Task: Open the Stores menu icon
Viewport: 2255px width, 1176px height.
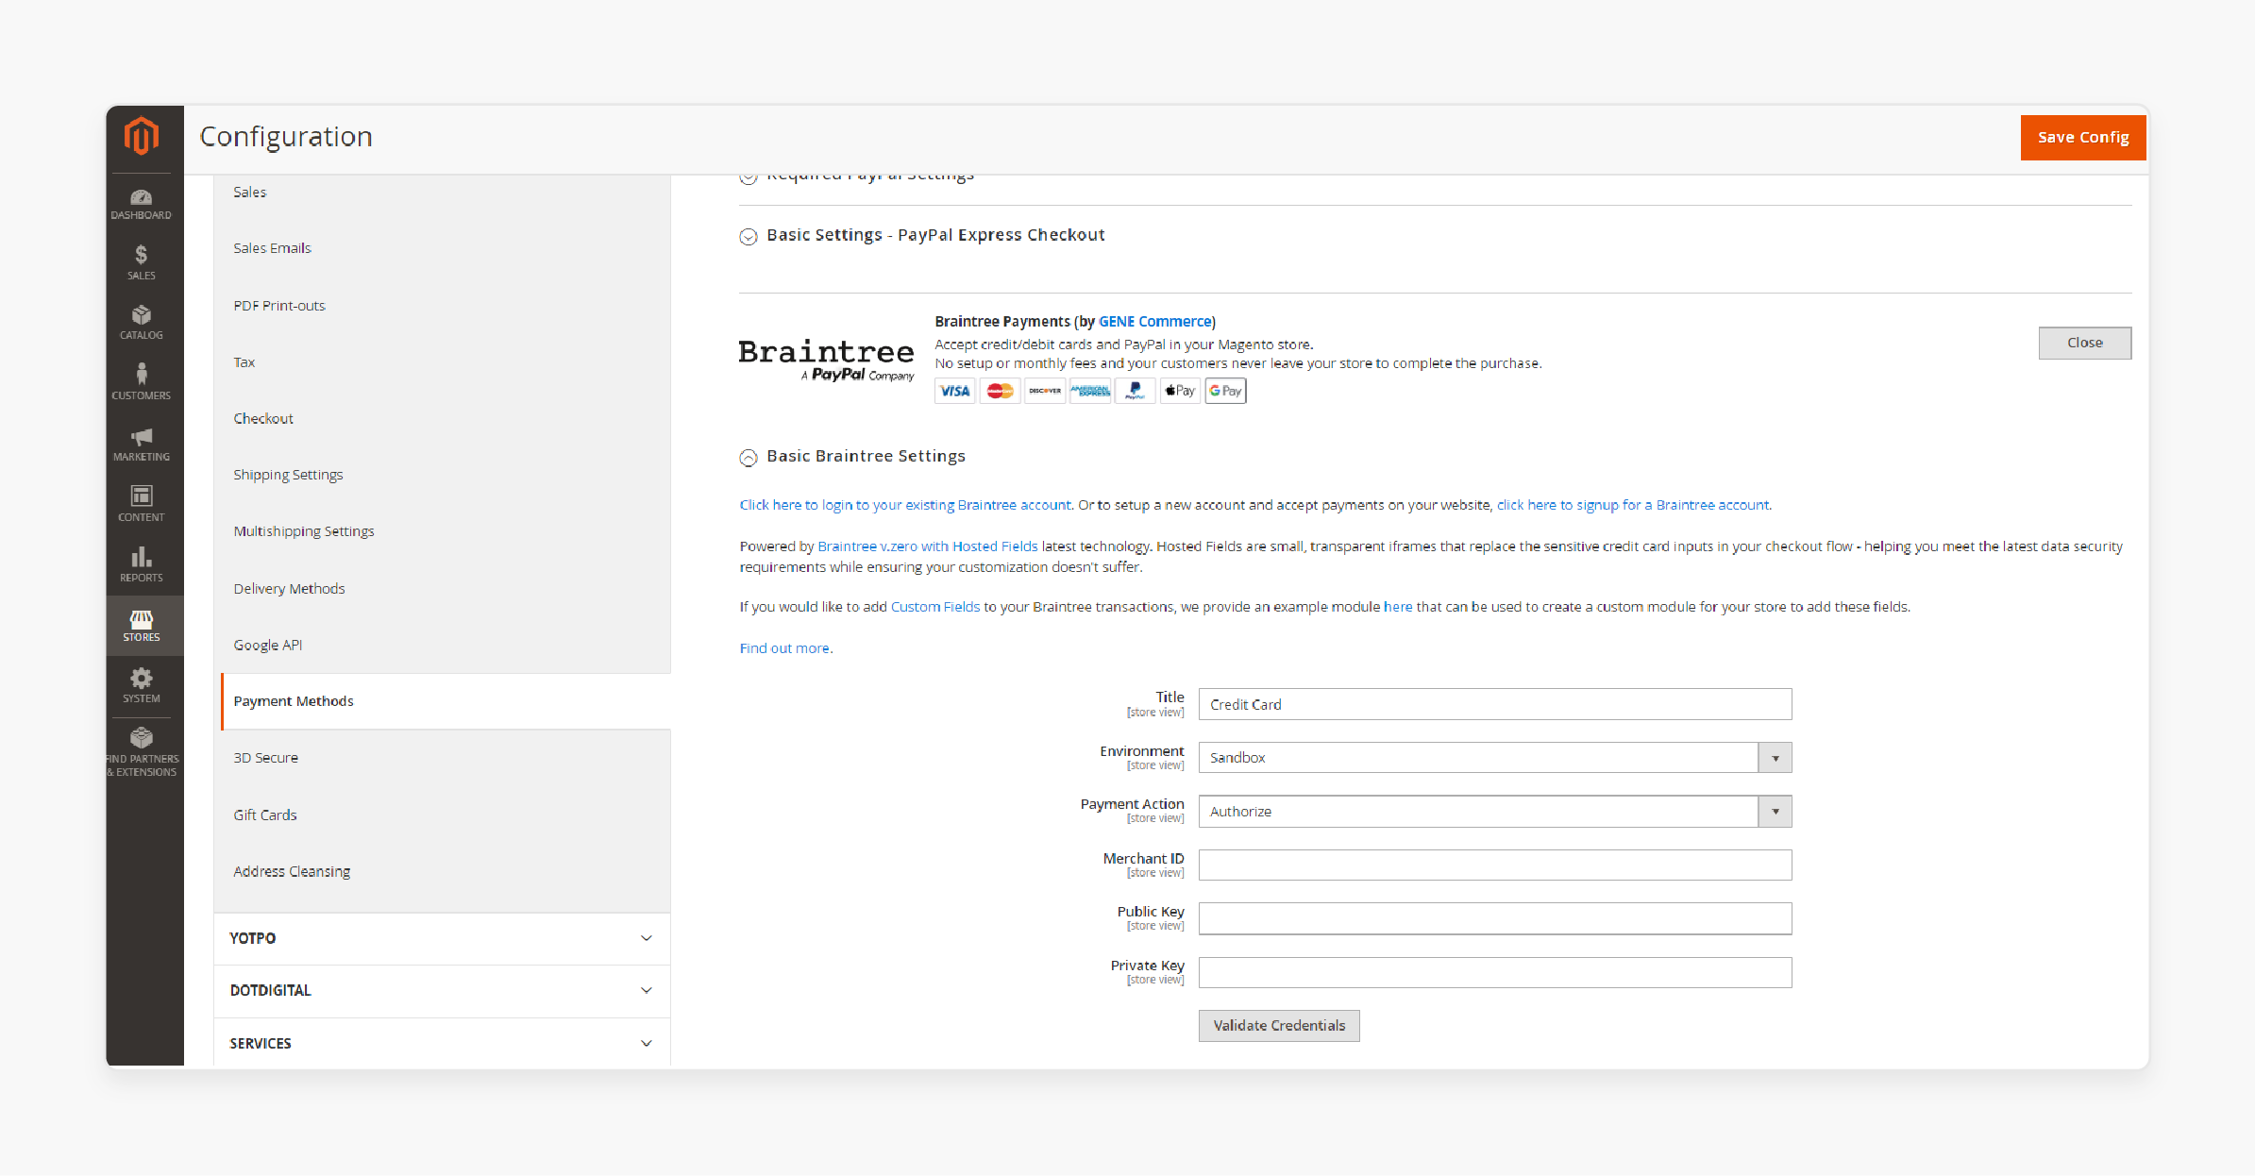Action: (x=142, y=625)
